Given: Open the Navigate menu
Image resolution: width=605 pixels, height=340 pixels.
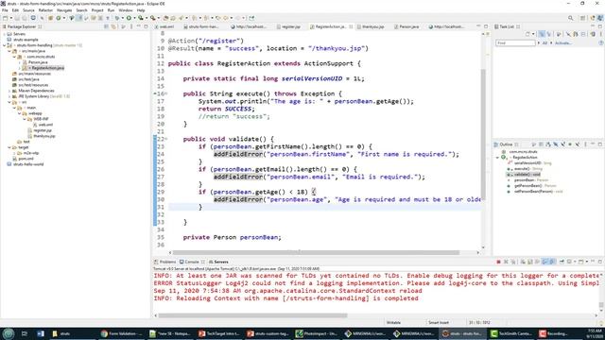Looking at the screenshot, I should coord(64,10).
